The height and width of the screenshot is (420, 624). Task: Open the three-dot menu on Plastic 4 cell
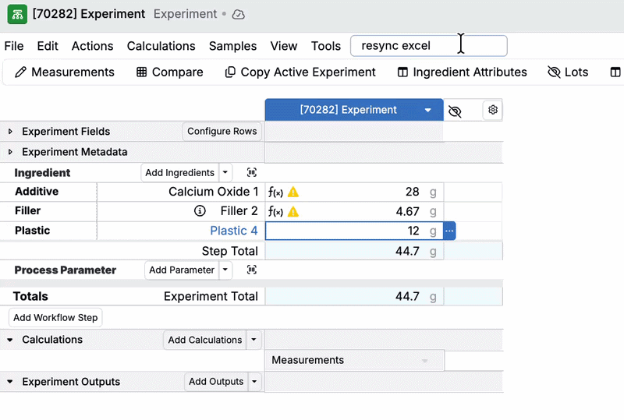click(449, 231)
